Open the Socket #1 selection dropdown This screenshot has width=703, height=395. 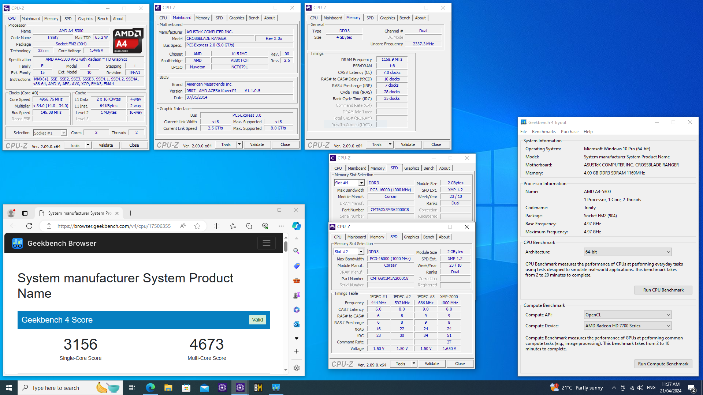pyautogui.click(x=50, y=133)
